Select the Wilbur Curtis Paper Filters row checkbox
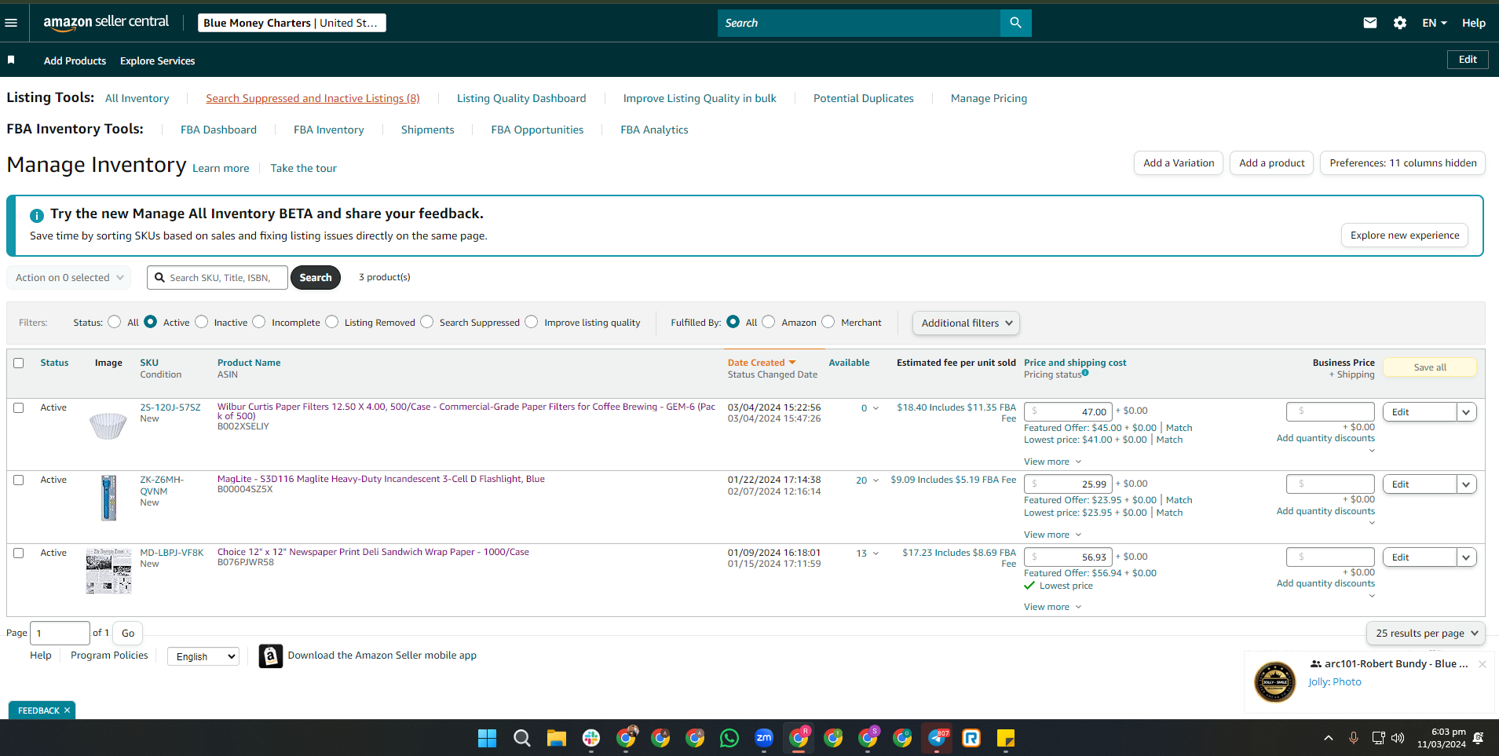Screen dimensions: 1499x756 [x=19, y=407]
